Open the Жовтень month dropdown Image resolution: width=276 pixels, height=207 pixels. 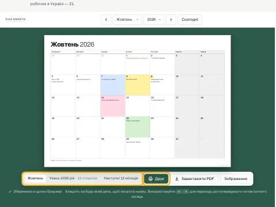pos(127,20)
